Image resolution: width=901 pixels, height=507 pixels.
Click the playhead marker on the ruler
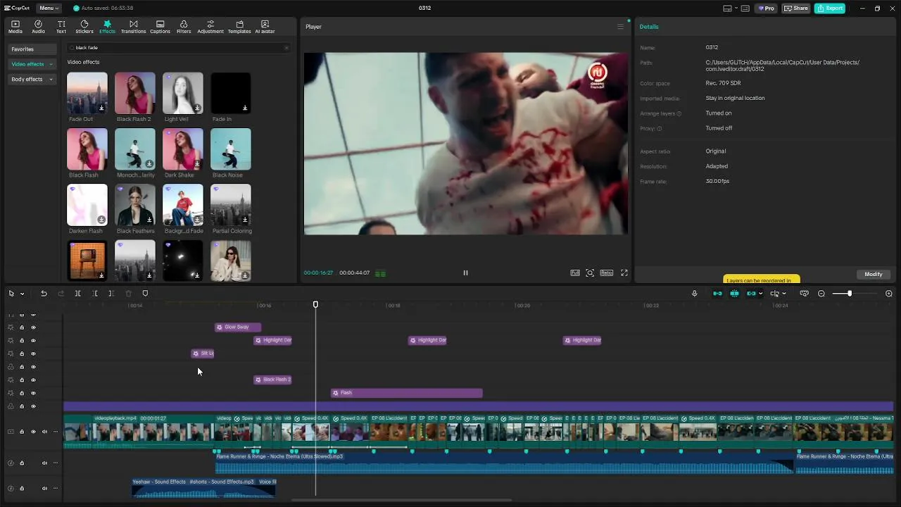315,304
